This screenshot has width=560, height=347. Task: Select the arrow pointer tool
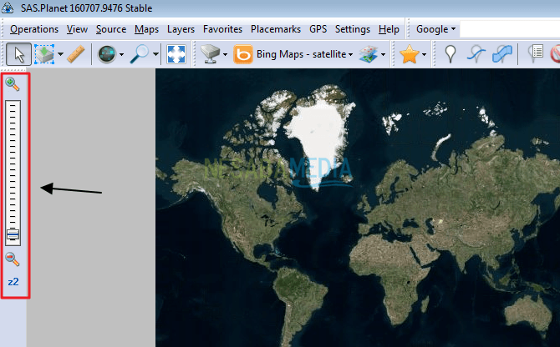(x=18, y=54)
